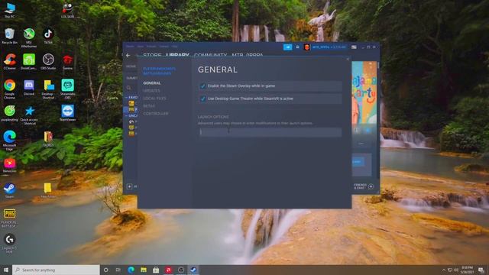Open Friends & Chat in Steam

[364, 186]
